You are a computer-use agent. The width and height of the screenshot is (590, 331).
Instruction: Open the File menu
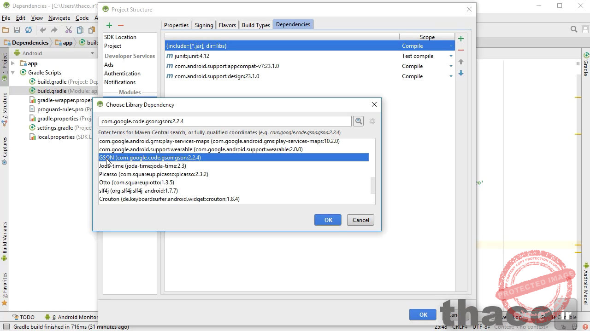[x=6, y=18]
